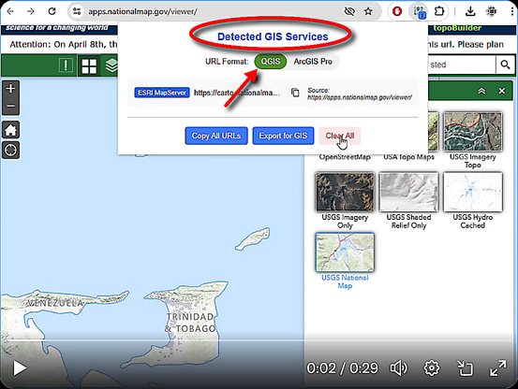Viewport: 518px width, 389px height.
Task: Choose the USGS Shaded Relief Only basemap
Action: [408, 192]
